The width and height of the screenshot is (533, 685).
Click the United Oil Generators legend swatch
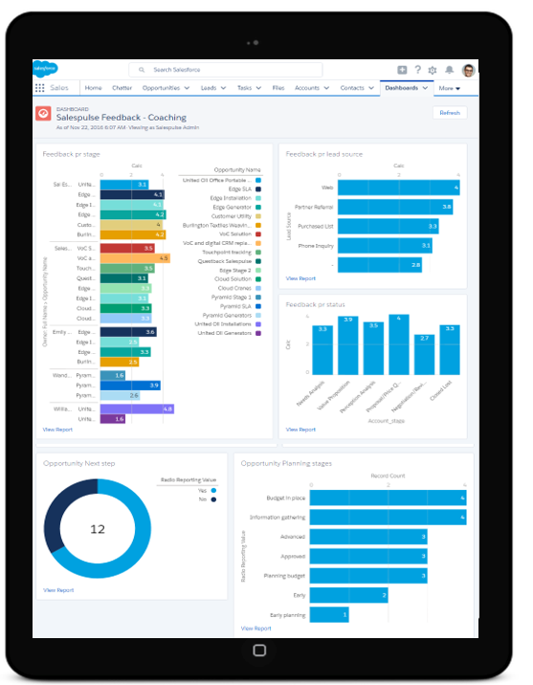click(258, 333)
